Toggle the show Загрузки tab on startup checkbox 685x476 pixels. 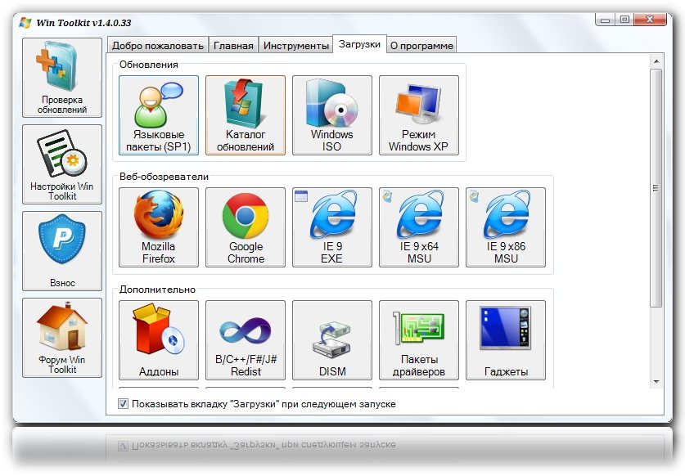coord(124,404)
